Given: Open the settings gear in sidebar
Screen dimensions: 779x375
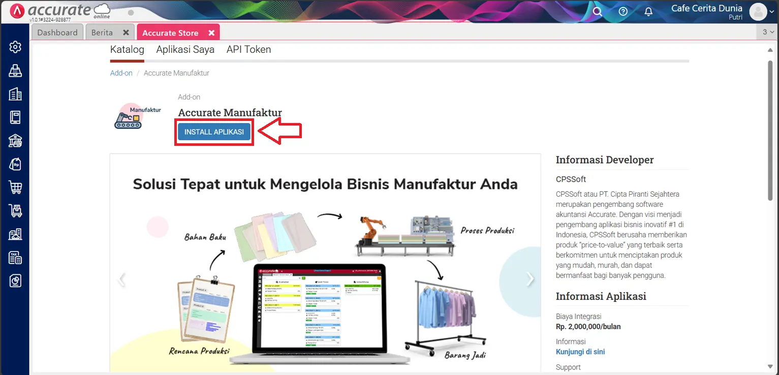Looking at the screenshot, I should coord(15,47).
